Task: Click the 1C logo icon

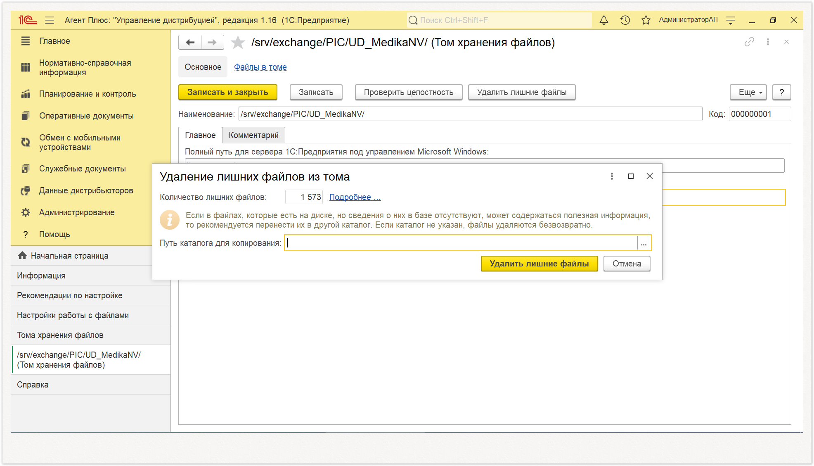Action: 28,20
